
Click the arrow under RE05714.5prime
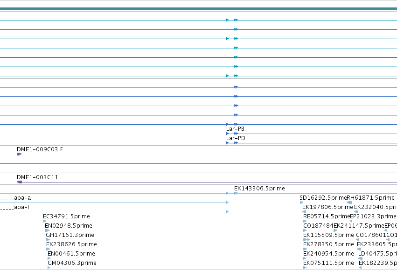[305, 221]
